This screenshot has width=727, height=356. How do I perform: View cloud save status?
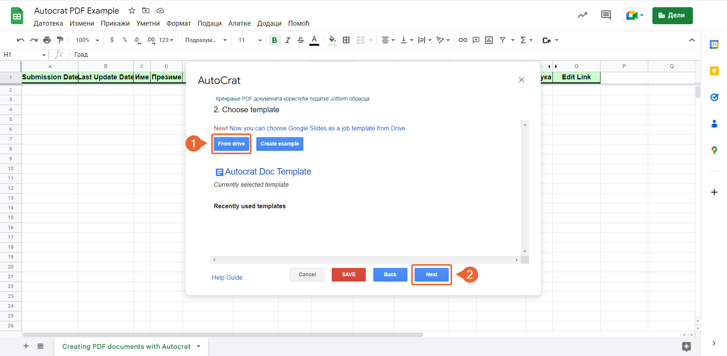click(x=160, y=11)
